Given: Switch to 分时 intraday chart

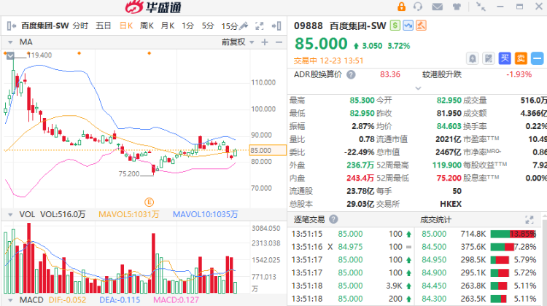Looking at the screenshot, I should pos(80,25).
